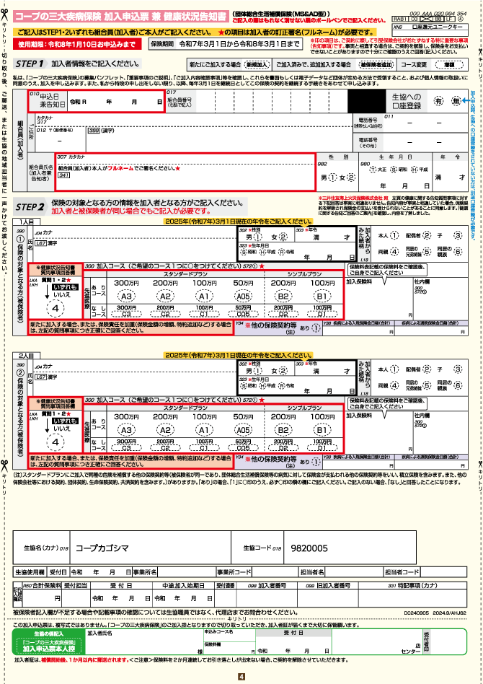This screenshot has height=684, width=483.
Task: Click the 1人目 カナ name field
Action: pyautogui.click(x=135, y=232)
